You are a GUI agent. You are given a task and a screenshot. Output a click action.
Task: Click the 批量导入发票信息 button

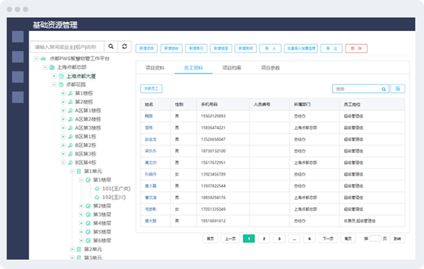point(301,48)
